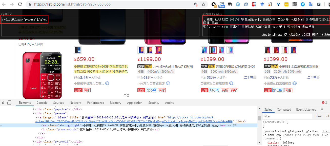Open the translate extension icon
The image size is (330, 146).
(311, 4)
